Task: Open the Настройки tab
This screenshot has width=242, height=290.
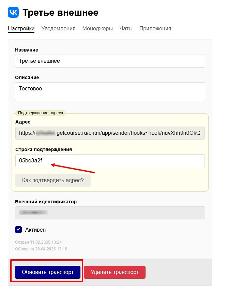Action: pos(21,28)
